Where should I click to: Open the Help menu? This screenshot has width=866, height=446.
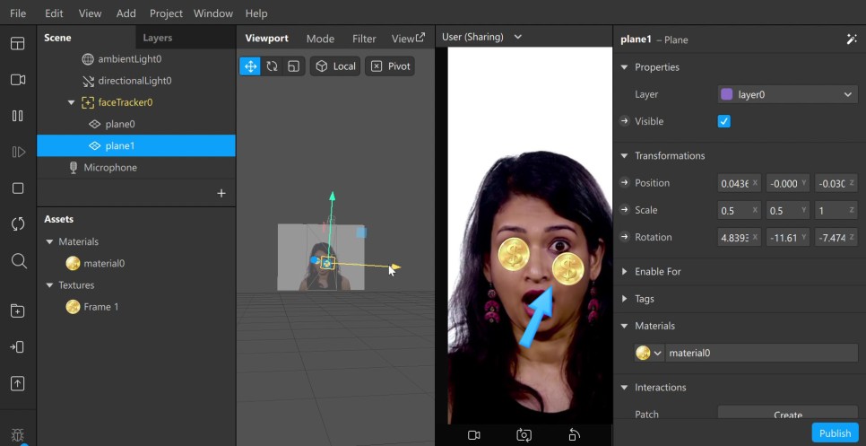click(256, 13)
